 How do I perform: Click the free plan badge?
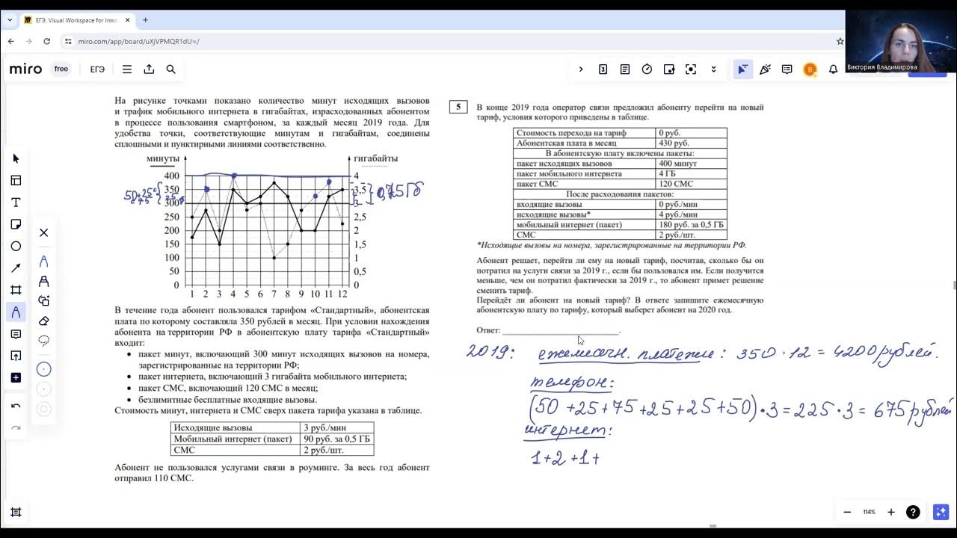point(61,69)
